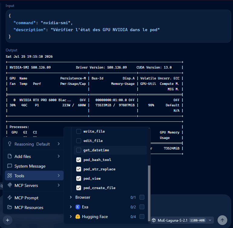Click the System Message chat bubble icon

tap(10, 166)
